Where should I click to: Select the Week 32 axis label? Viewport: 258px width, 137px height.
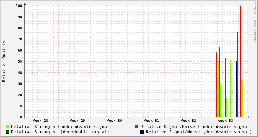tap(188, 121)
